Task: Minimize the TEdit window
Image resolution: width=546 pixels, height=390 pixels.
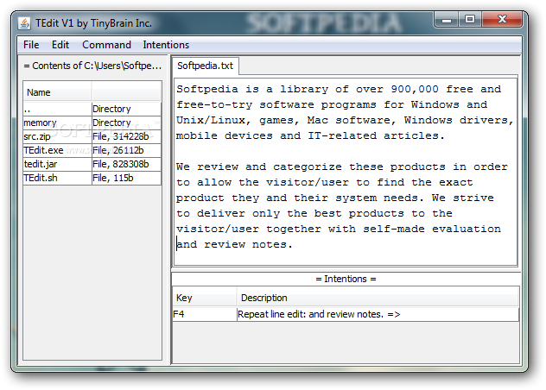Action: (446, 20)
